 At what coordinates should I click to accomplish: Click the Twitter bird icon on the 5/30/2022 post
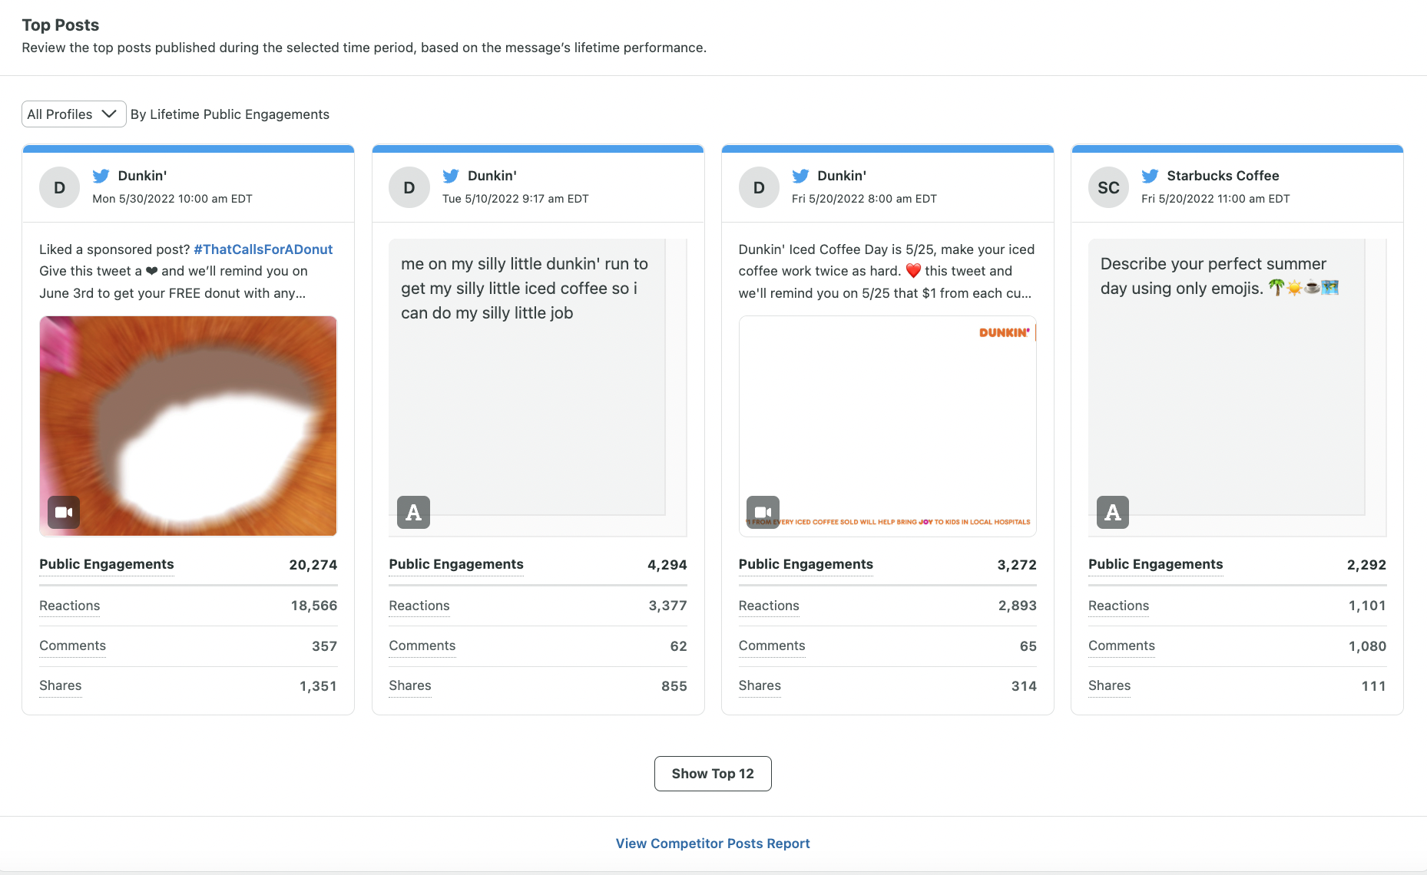pos(101,176)
